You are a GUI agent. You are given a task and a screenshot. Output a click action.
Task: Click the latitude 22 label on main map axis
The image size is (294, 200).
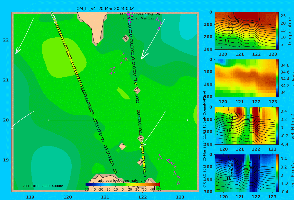point(6,40)
